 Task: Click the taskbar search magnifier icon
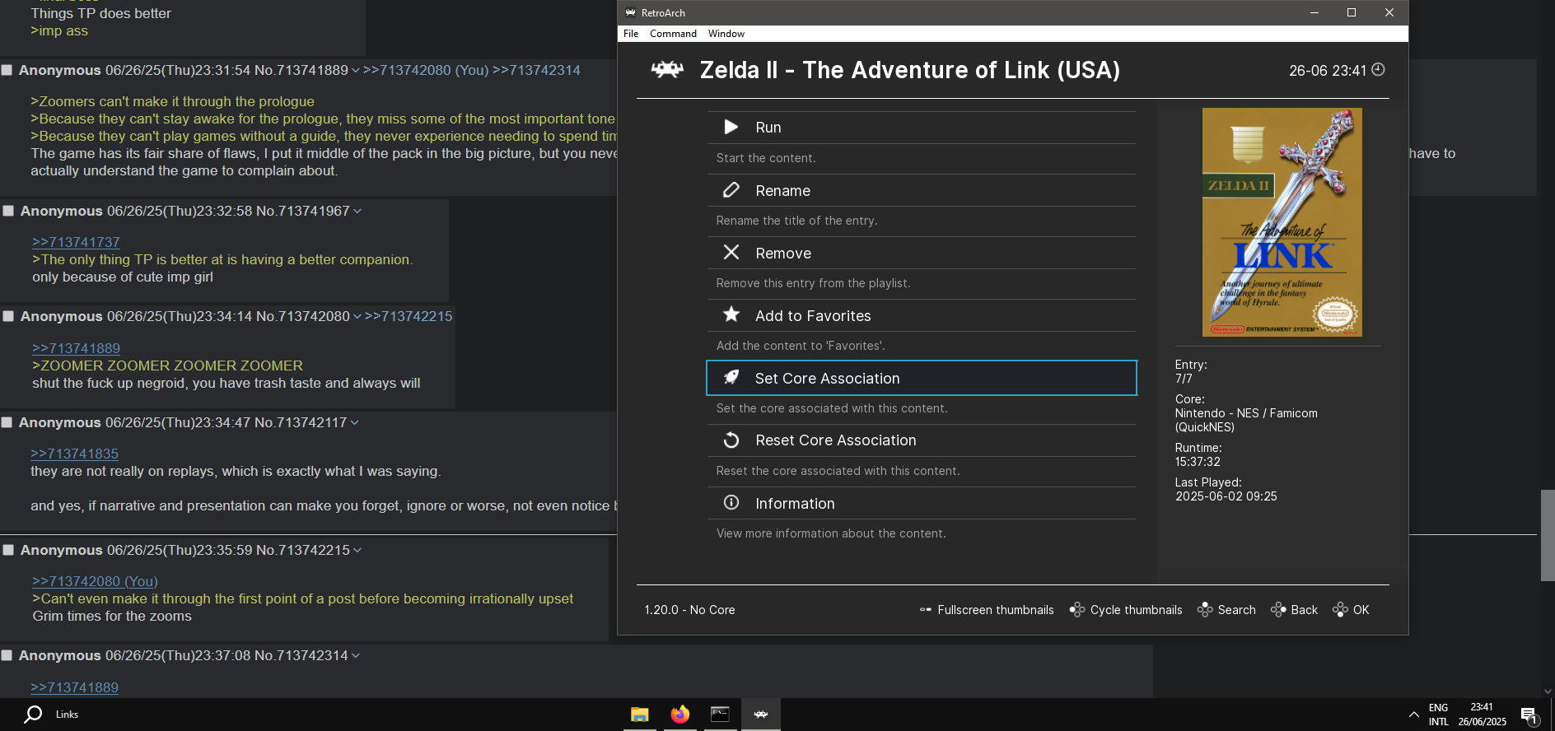tap(33, 715)
